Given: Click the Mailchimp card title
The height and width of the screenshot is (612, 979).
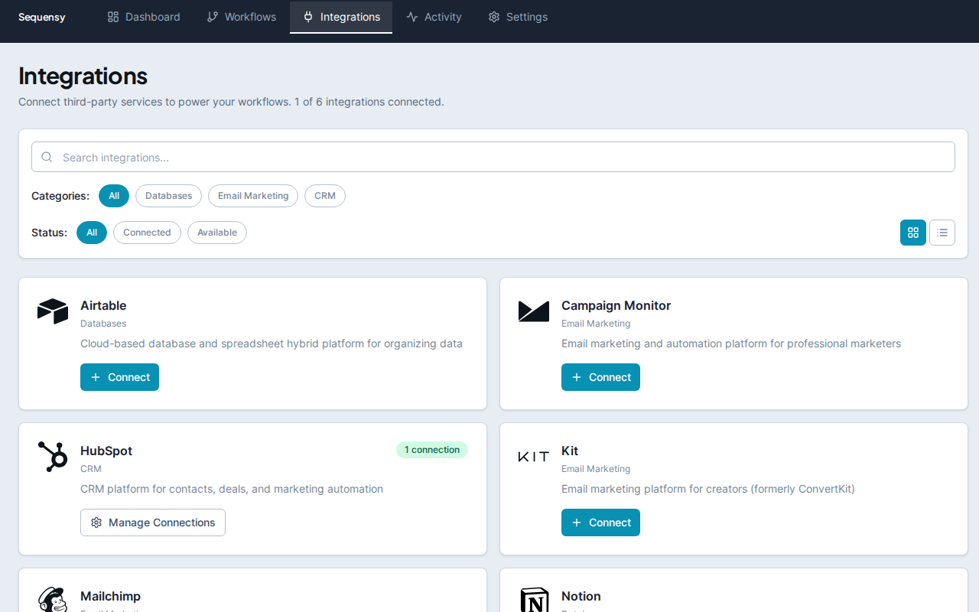Looking at the screenshot, I should 110,596.
